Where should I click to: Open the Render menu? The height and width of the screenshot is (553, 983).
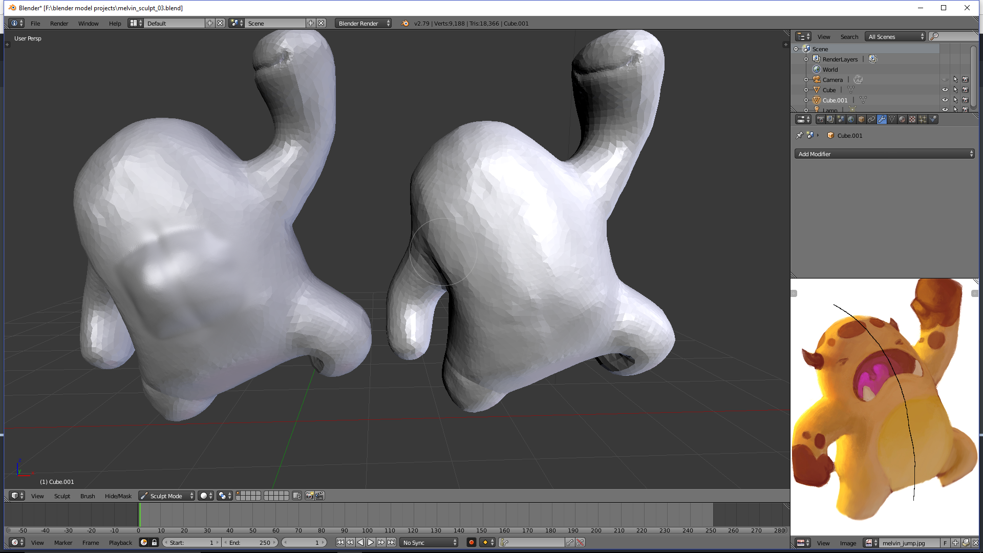point(59,23)
